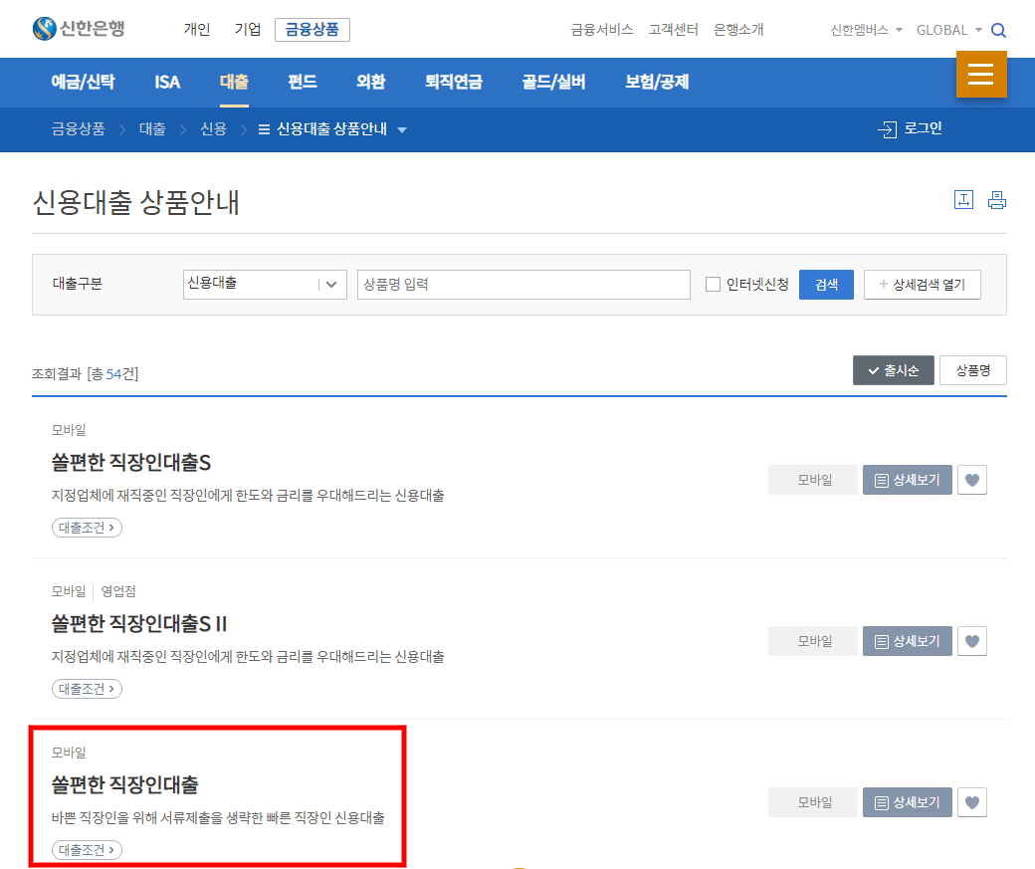Screen dimensions: 1035x869
Task: Open product title 쏠편한 직장인대출S
Action: point(131,462)
